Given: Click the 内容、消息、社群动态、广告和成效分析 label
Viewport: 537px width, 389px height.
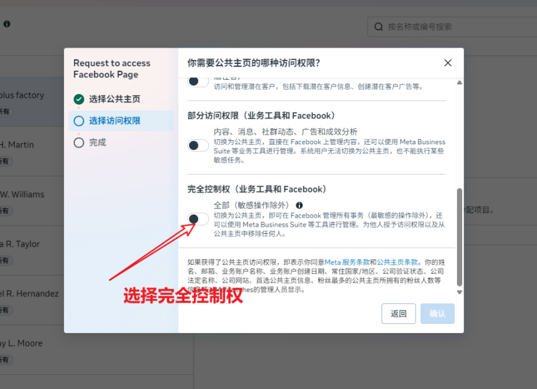Looking at the screenshot, I should point(285,131).
